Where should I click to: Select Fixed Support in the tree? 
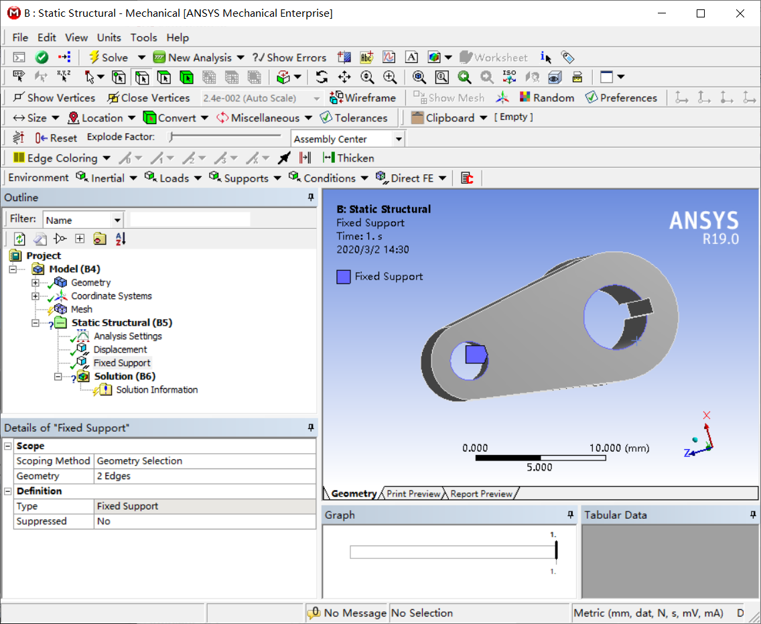click(x=122, y=363)
